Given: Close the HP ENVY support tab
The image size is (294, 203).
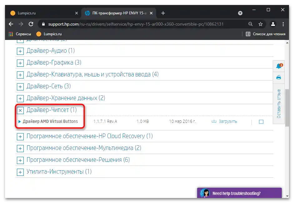Looking at the screenshot, I should pos(151,13).
